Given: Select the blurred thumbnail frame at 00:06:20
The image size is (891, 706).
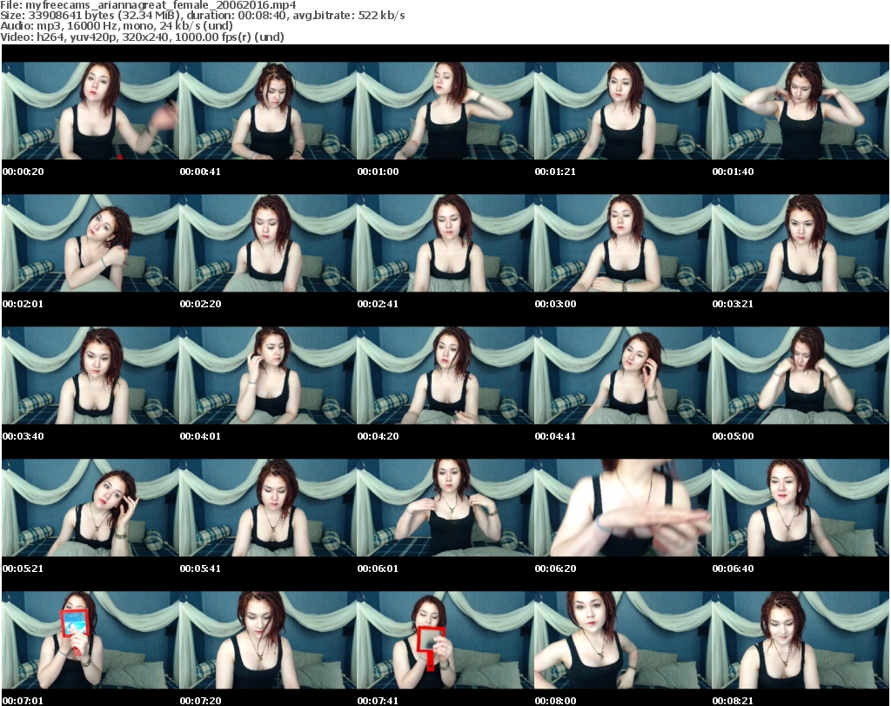Looking at the screenshot, I should click(x=623, y=508).
